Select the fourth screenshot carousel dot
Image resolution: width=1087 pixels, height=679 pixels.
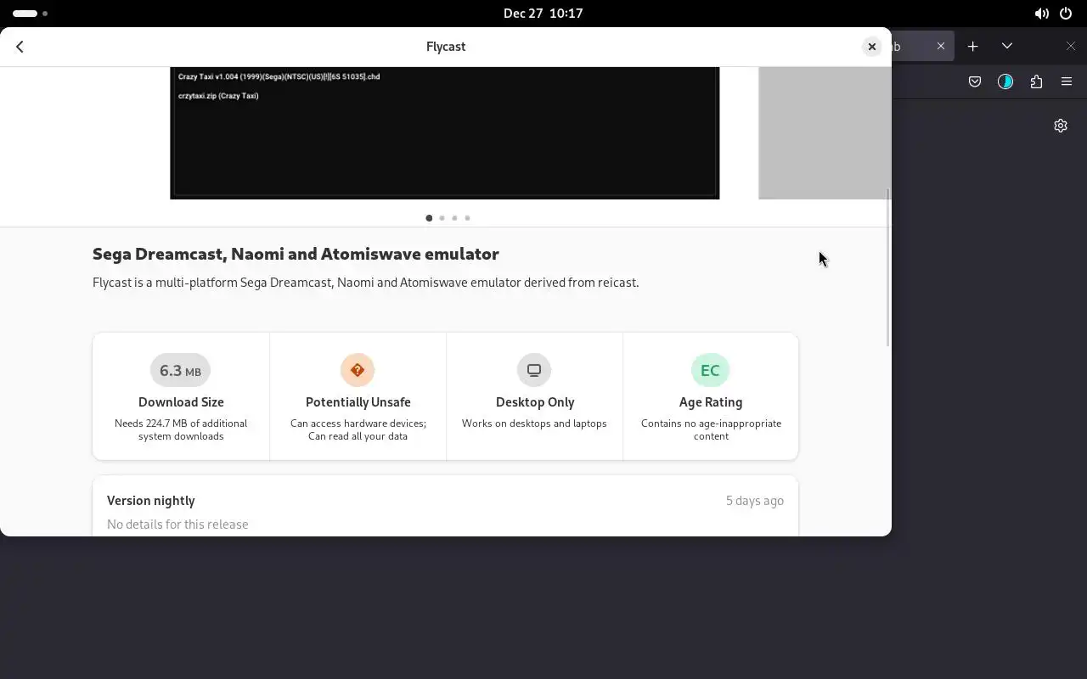click(x=467, y=218)
